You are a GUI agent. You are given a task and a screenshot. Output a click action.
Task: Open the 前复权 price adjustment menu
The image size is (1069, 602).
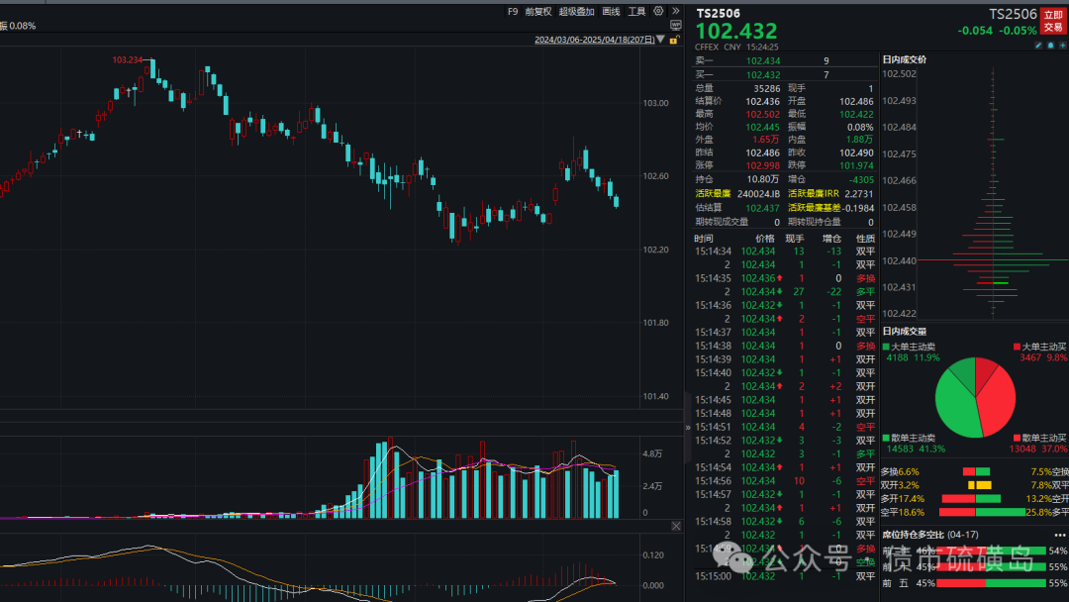pos(538,11)
